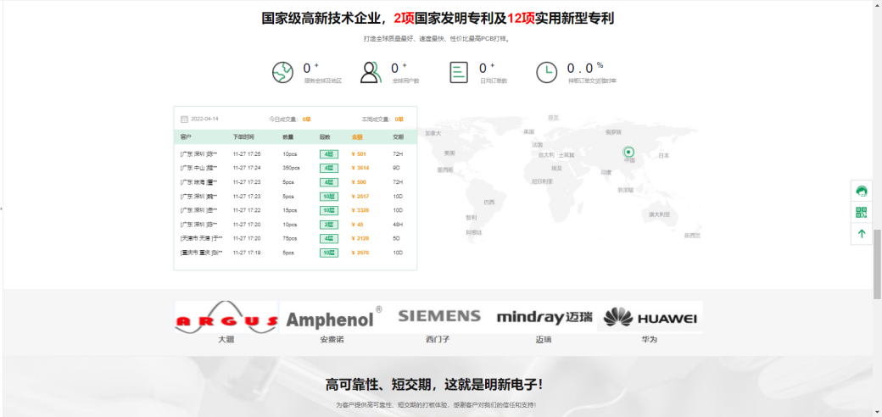
Task: Click the 2层 layer badge
Action: [x=328, y=225]
